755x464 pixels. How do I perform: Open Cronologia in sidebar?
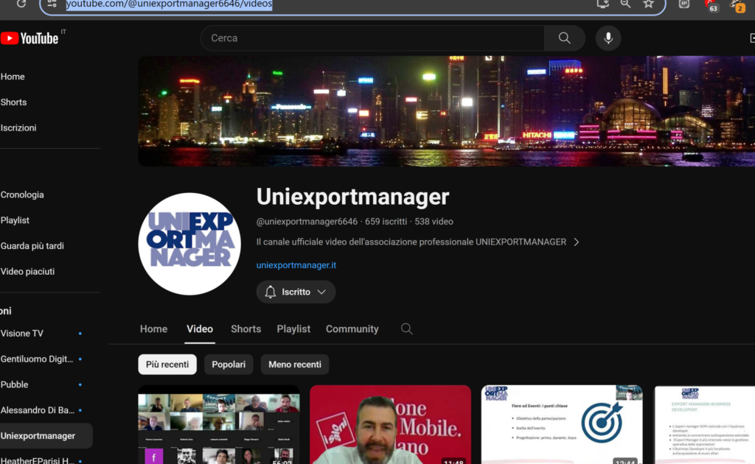tap(22, 194)
